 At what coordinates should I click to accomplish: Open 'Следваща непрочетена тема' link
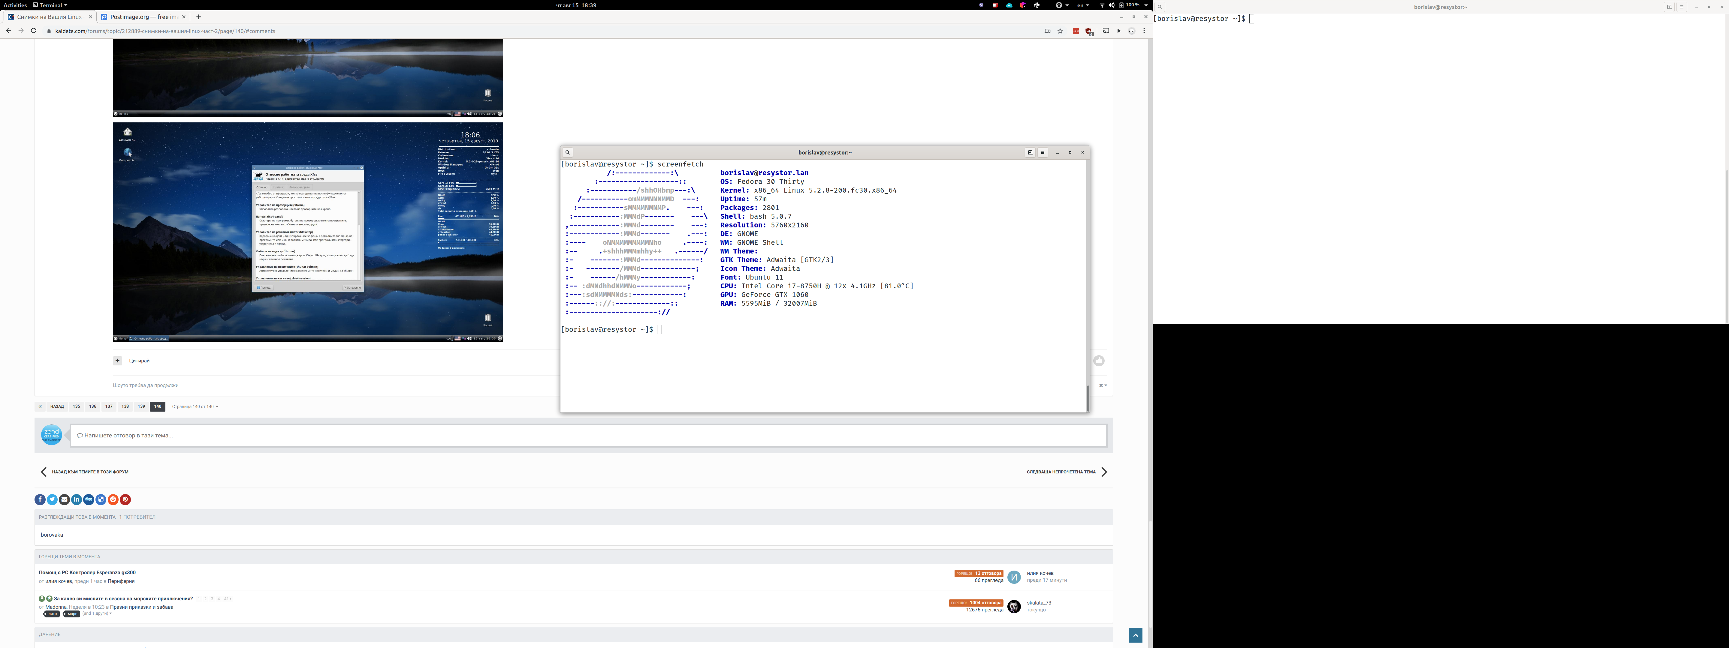click(x=1067, y=472)
